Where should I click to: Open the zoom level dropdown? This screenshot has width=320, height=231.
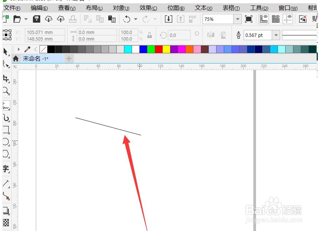point(237,19)
